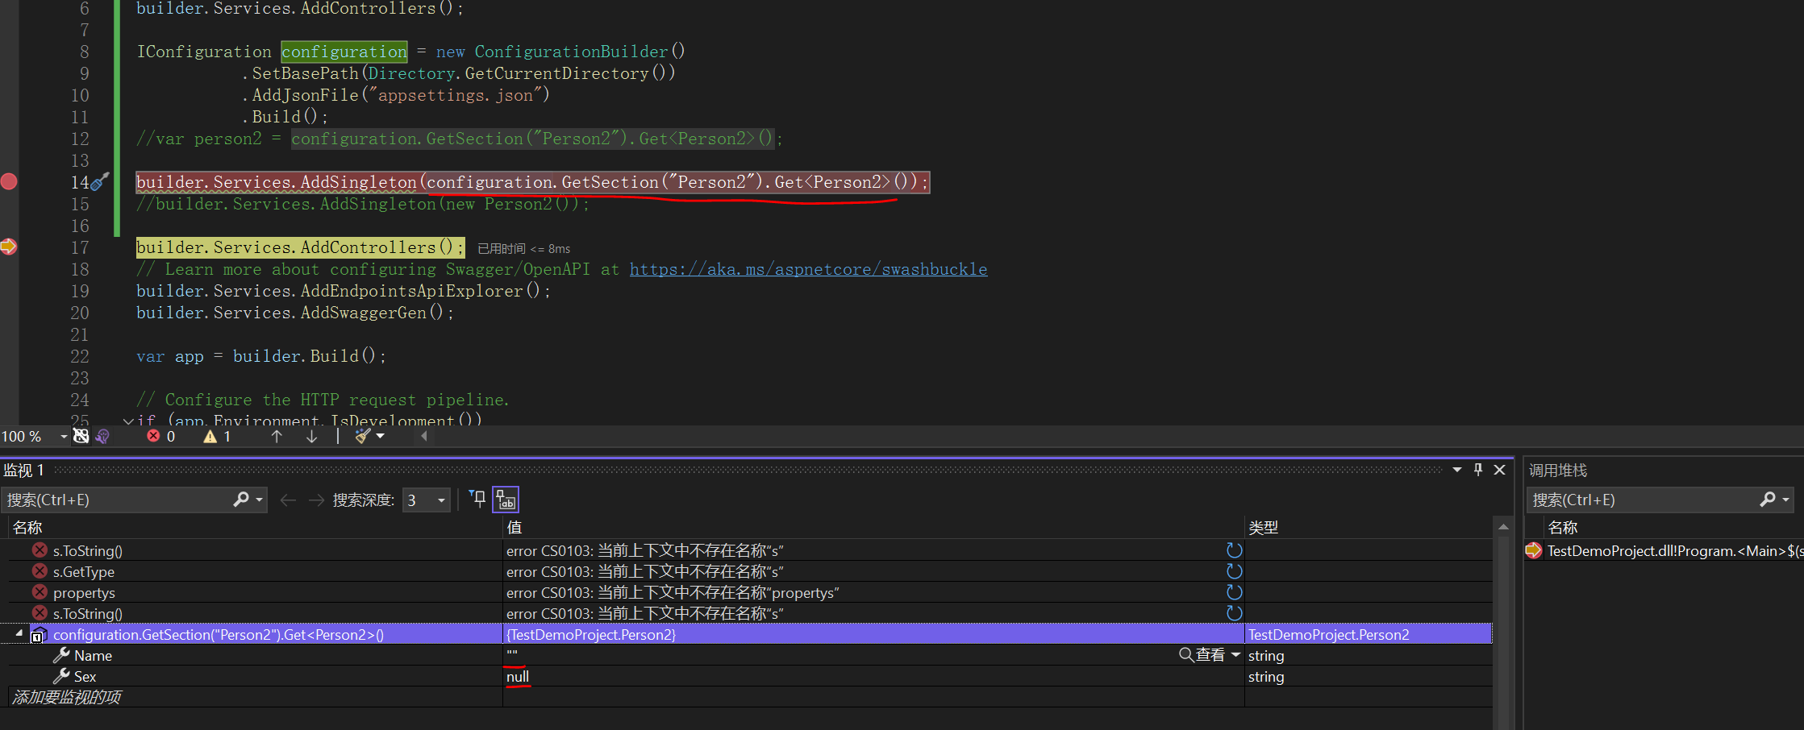Open the 查看 visualizer dropdown arrow
Image resolution: width=1804 pixels, height=730 pixels.
1235,655
